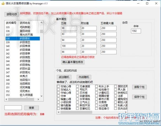Click the 五维 field showing 94

click(x=69, y=40)
